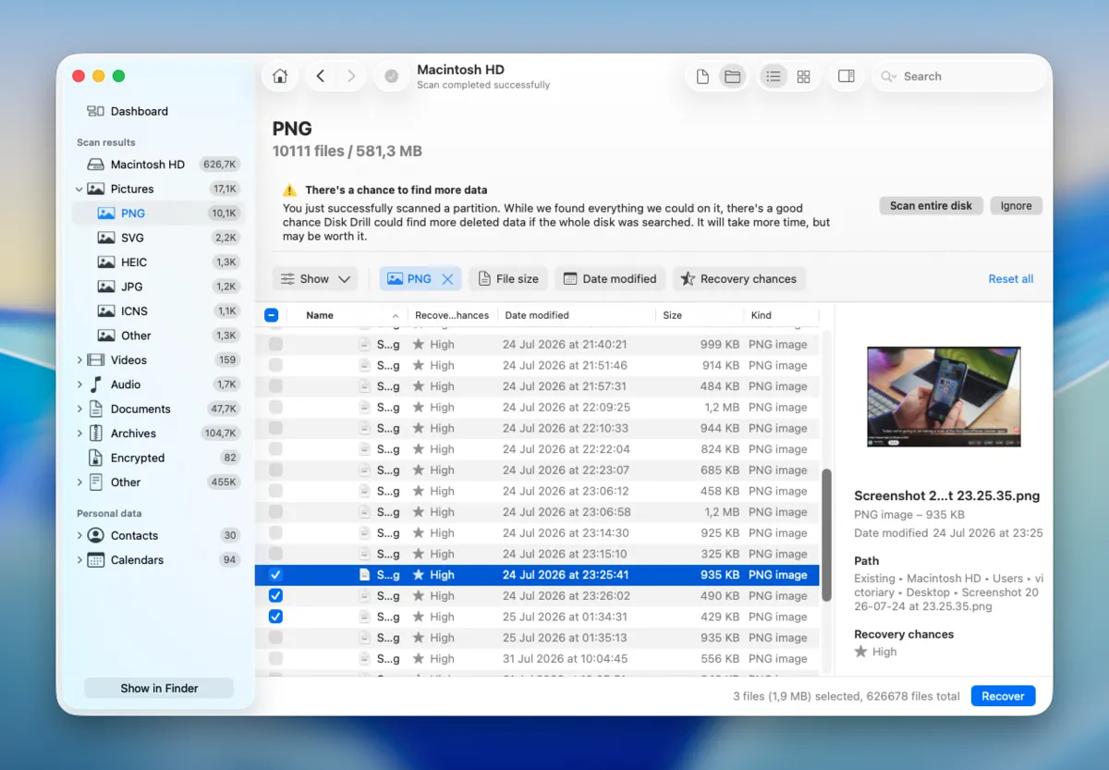Select Other under Pictures
The height and width of the screenshot is (770, 1109).
click(x=158, y=336)
